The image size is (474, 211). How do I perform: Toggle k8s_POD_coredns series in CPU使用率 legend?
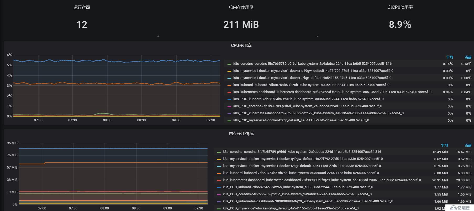pyautogui.click(x=308, y=106)
